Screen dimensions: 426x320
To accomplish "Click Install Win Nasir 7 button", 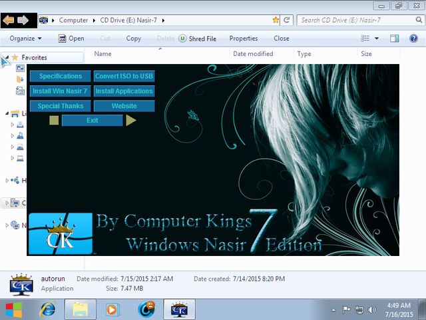I will [61, 91].
